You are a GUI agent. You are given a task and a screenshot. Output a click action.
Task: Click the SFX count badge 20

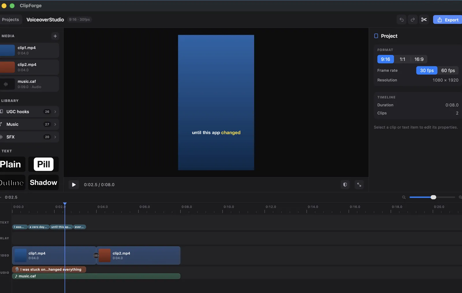(x=47, y=137)
